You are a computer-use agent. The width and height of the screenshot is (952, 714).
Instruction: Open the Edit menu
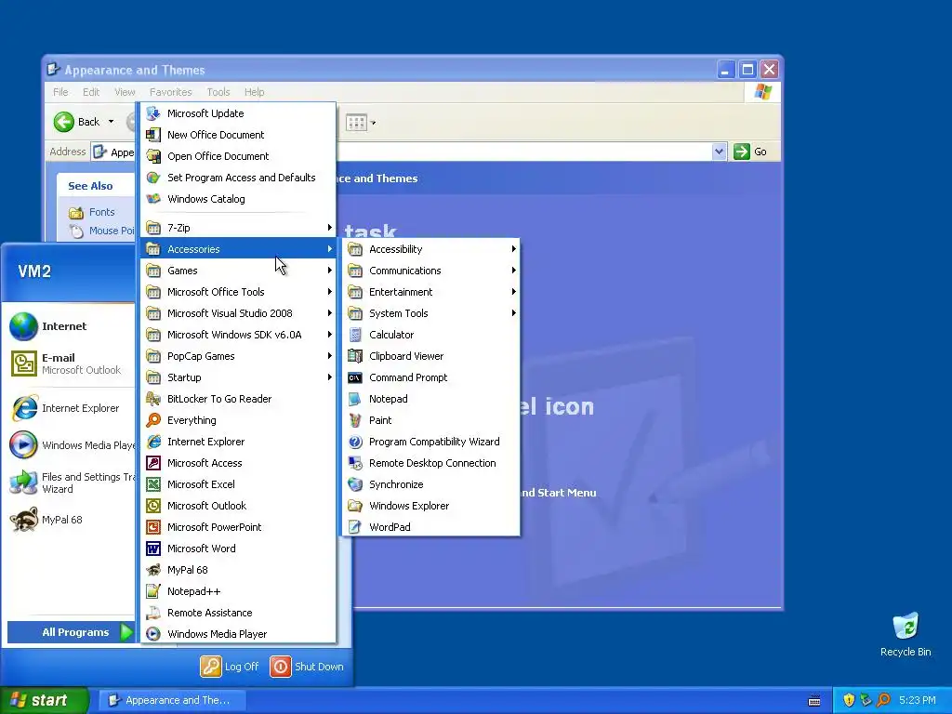point(91,92)
